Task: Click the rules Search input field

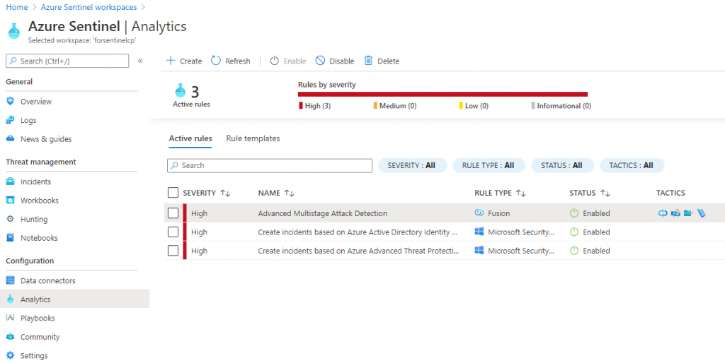Action: pos(270,165)
